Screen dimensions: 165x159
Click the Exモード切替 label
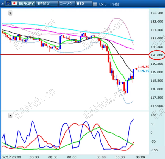pyautogui.click(x=109, y=4)
